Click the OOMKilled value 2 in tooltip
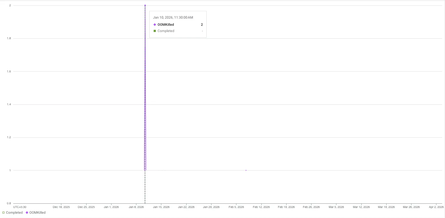Image resolution: width=445 pixels, height=218 pixels. (x=202, y=25)
